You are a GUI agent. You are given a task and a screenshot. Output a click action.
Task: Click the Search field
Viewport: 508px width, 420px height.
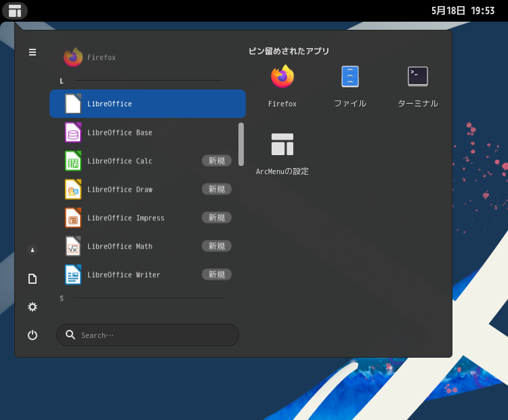148,335
